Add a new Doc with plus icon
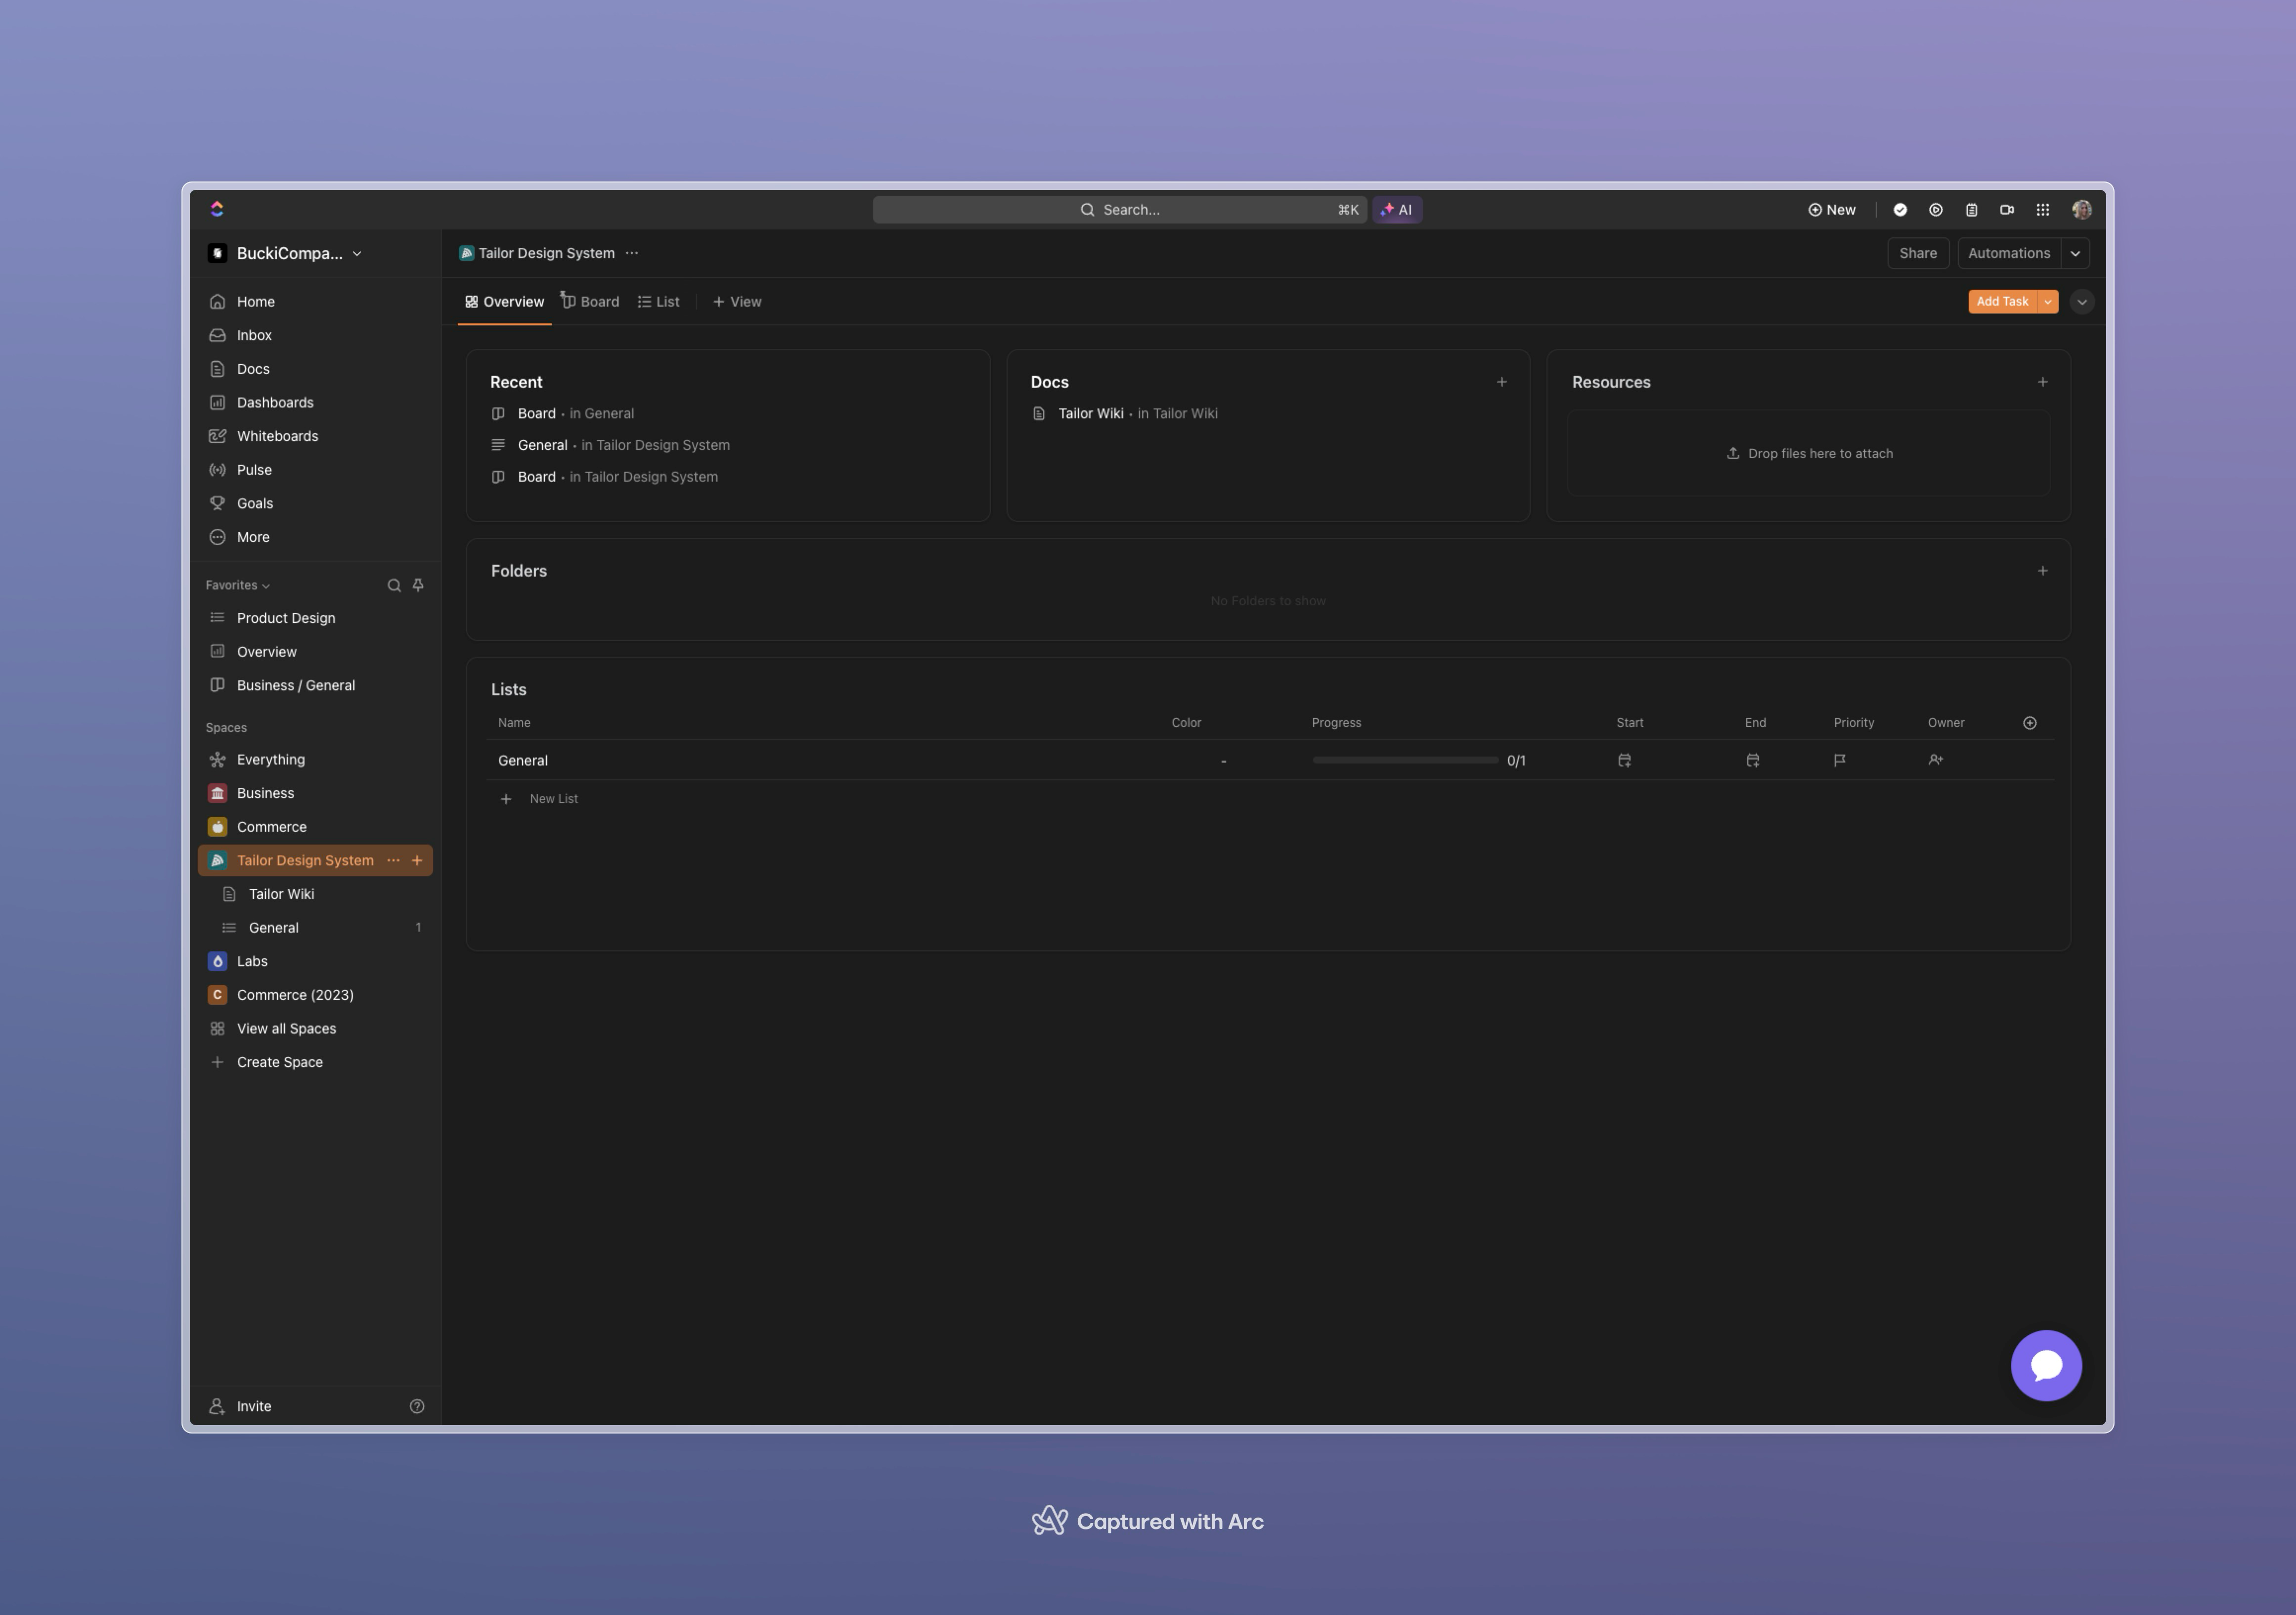The width and height of the screenshot is (2296, 1615). (1501, 382)
